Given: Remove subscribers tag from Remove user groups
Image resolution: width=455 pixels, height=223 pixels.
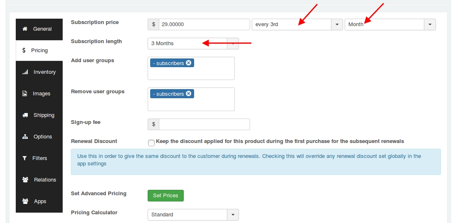Looking at the screenshot, I should tap(189, 94).
